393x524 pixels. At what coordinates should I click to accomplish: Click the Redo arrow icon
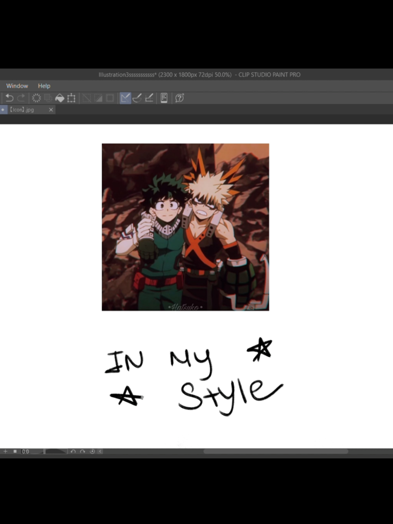[x=21, y=98]
